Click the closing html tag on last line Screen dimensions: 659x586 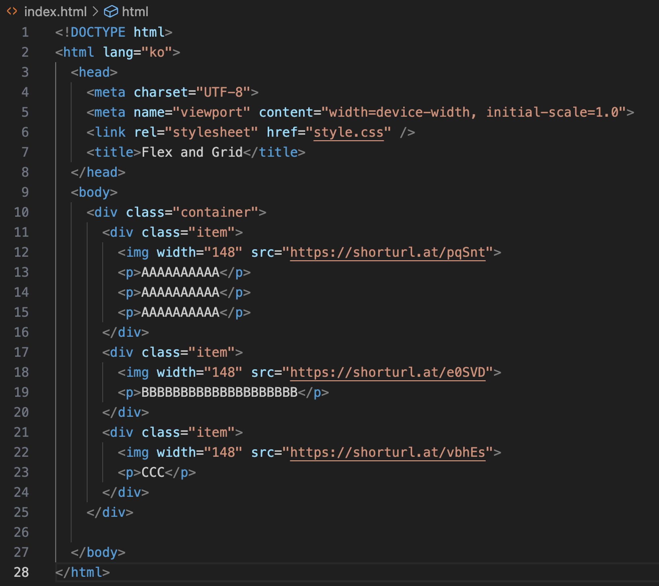(82, 572)
